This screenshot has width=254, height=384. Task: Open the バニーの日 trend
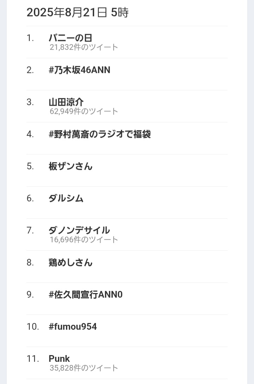pos(70,38)
